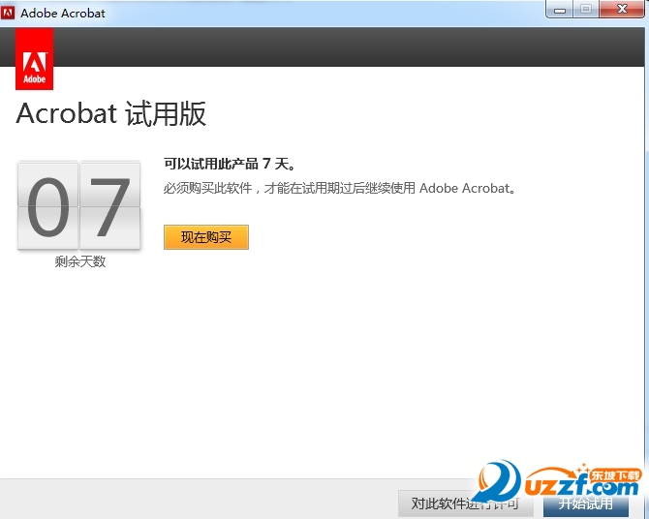Click the 'Adobe Acrobat' window title text
Viewport: 649px width, 519px height.
(x=63, y=14)
